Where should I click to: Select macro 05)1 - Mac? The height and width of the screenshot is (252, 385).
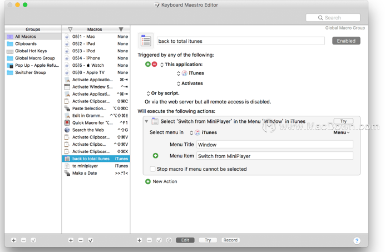[x=96, y=37]
